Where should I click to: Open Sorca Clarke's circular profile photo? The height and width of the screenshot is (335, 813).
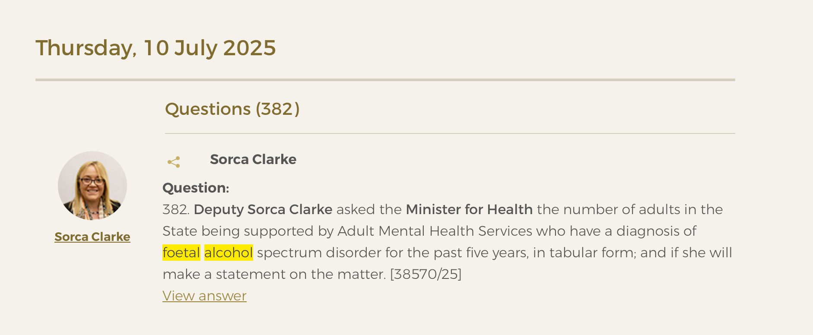(92, 186)
